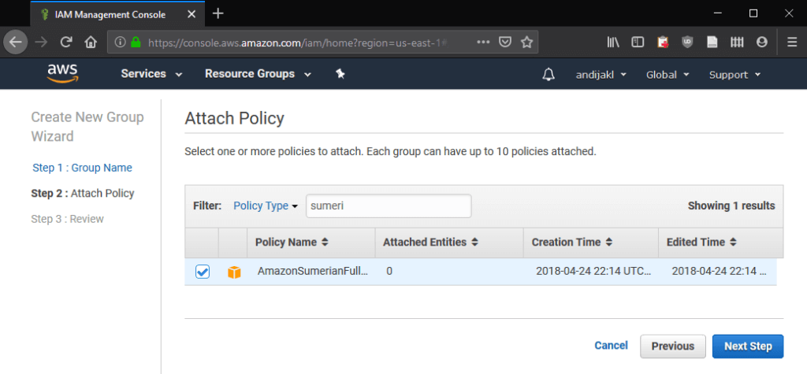This screenshot has width=807, height=374.
Task: Click the green padlock security icon
Action: click(x=136, y=43)
